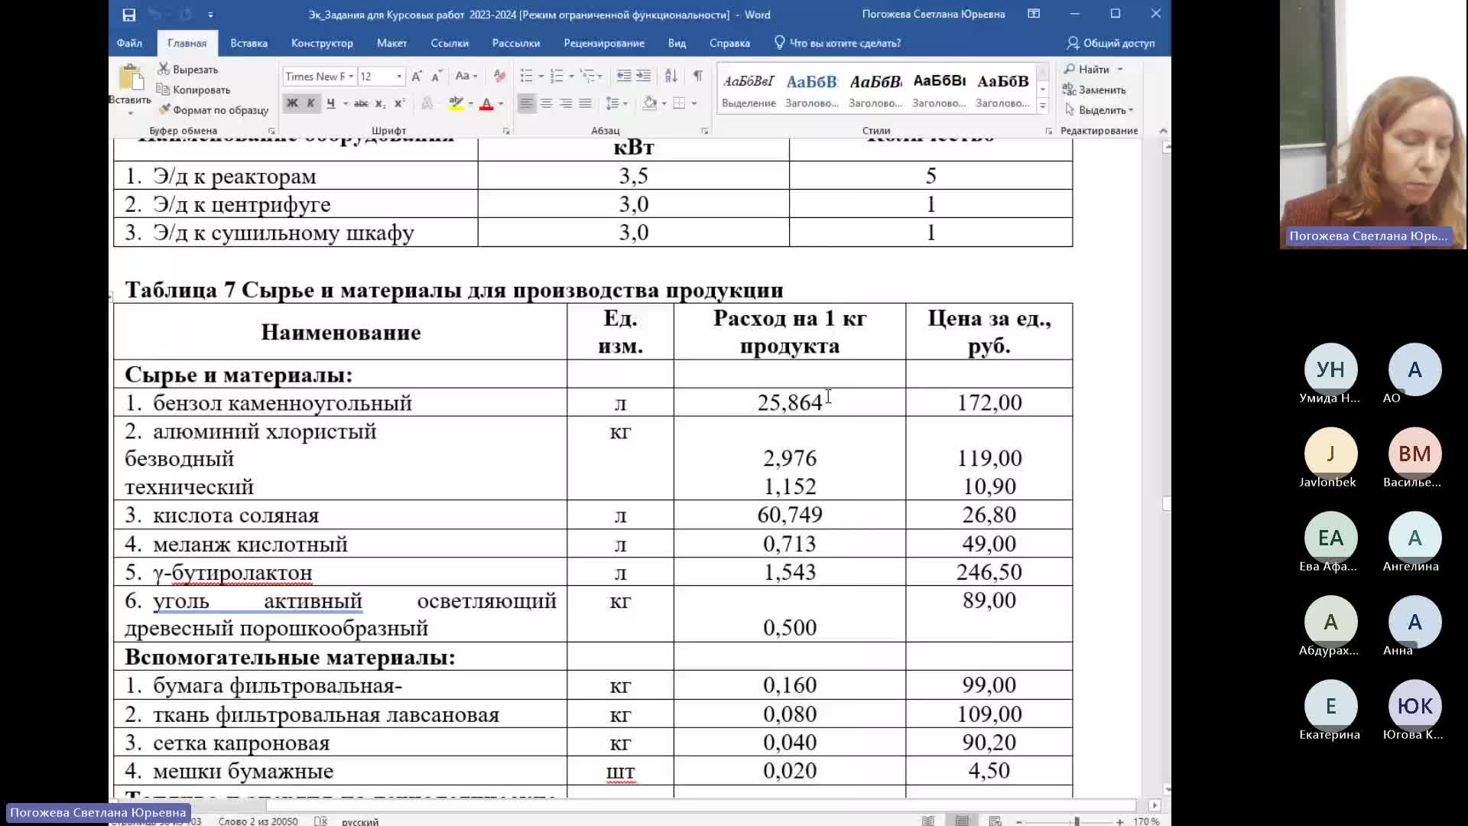Click the paragraph shading bucket icon
1468x826 pixels.
(650, 103)
